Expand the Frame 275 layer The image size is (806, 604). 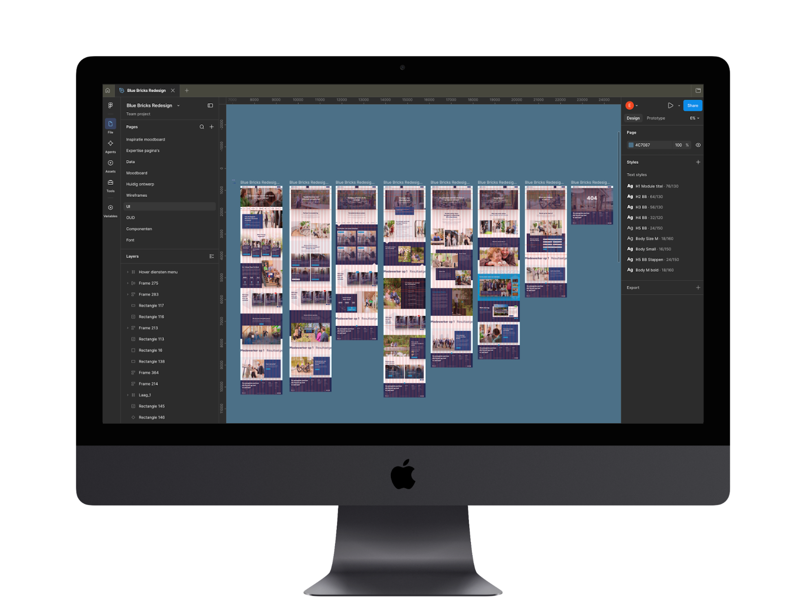[x=128, y=283]
